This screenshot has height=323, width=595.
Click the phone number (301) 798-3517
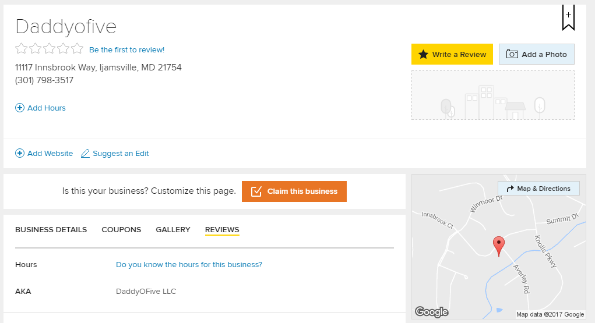pyautogui.click(x=44, y=80)
